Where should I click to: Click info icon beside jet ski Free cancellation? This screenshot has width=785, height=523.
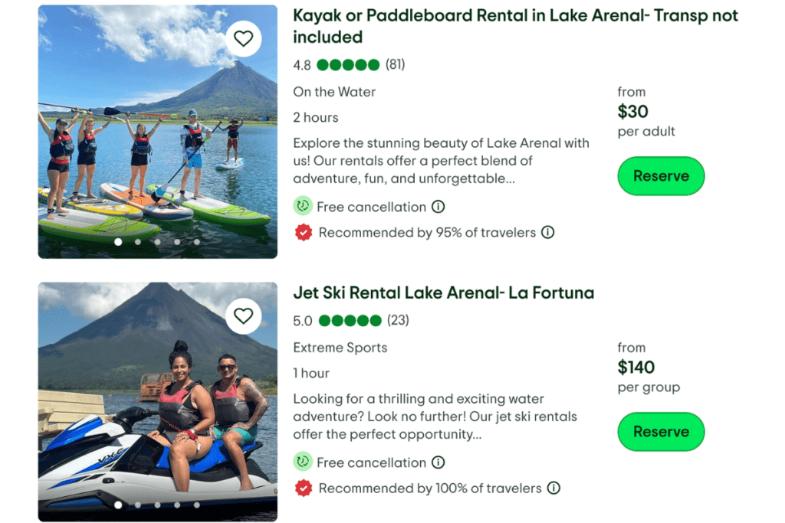click(x=438, y=463)
